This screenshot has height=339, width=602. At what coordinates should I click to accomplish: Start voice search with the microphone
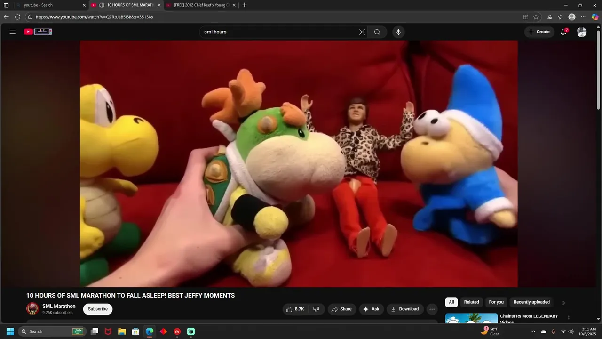tap(398, 32)
